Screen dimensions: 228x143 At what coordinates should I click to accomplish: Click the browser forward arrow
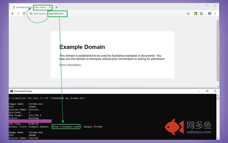pos(18,14)
